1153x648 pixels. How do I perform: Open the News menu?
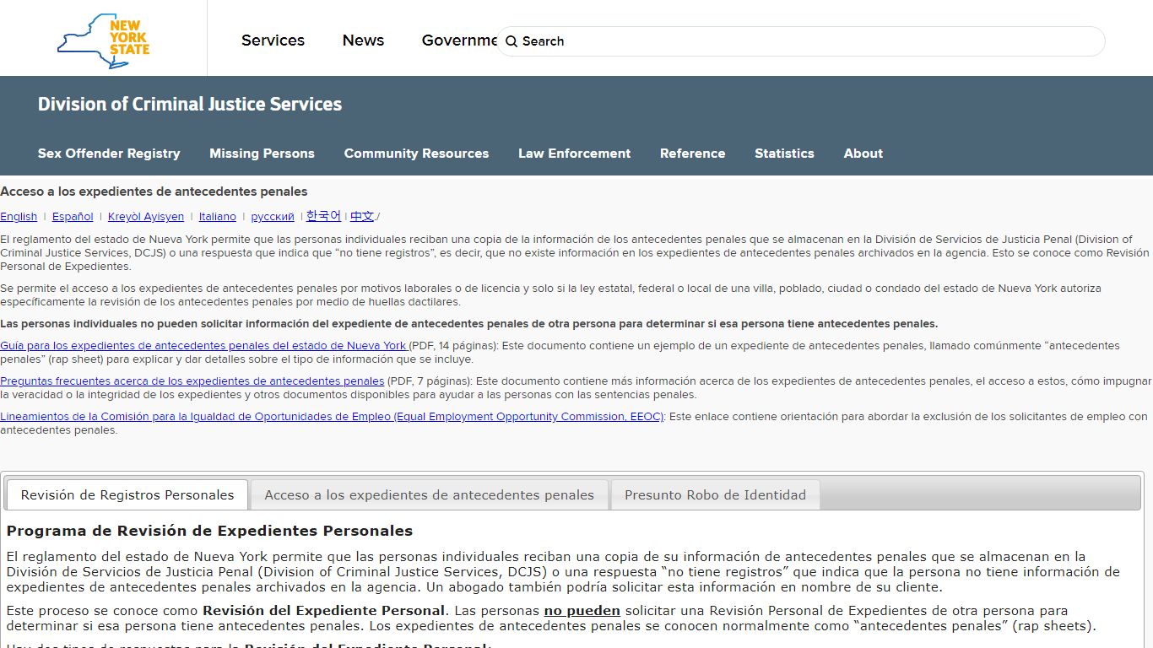[x=363, y=40]
